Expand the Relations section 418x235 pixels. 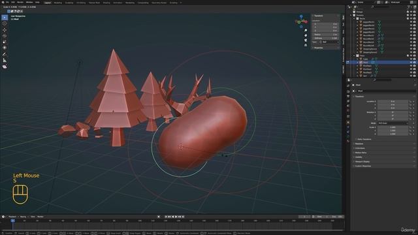[359, 144]
